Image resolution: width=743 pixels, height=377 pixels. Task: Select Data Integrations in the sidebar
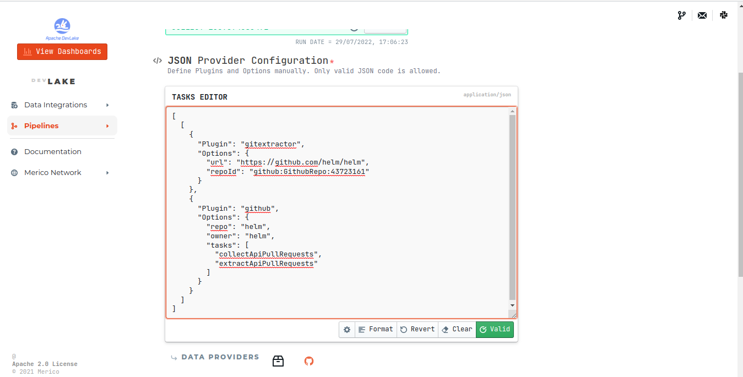(56, 105)
